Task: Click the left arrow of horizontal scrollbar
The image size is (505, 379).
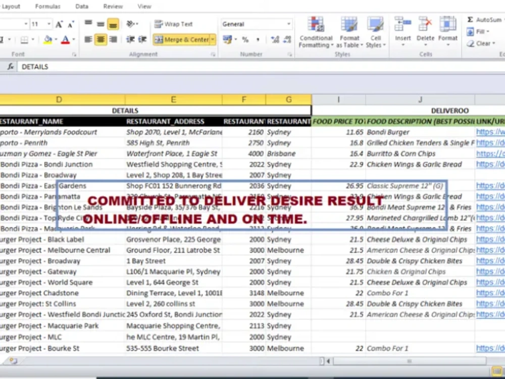Action: tap(328, 361)
